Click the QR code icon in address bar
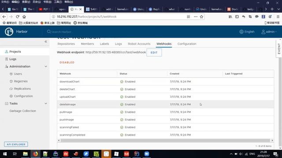This screenshot has width=282, height=158. coord(188,17)
